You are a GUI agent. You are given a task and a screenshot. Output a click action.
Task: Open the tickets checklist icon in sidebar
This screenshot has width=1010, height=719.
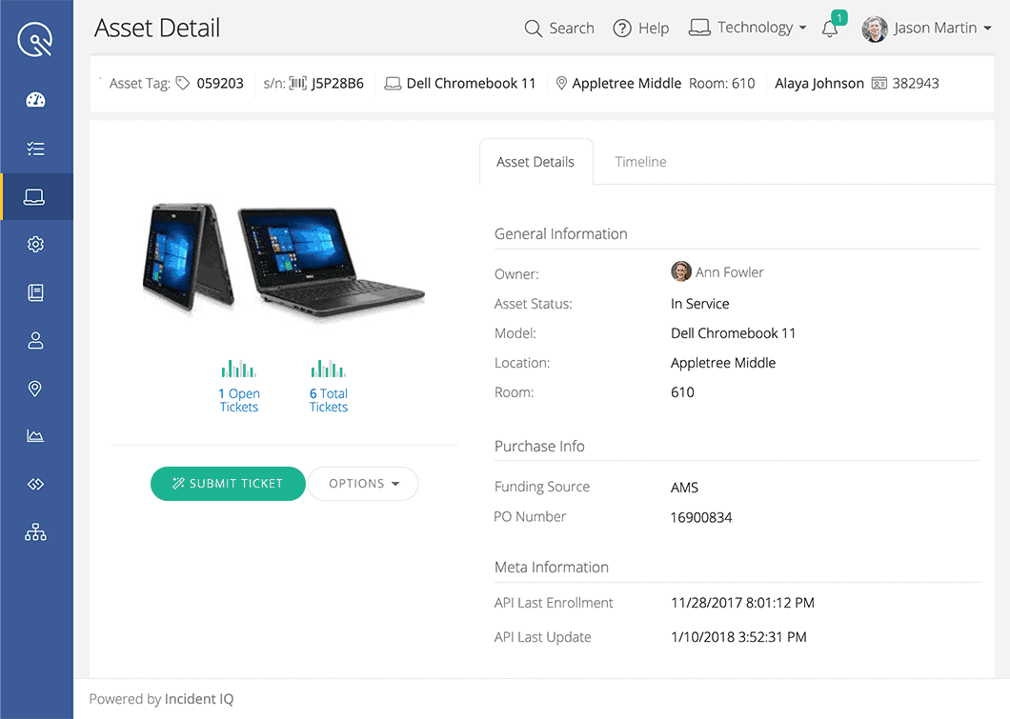pos(35,149)
